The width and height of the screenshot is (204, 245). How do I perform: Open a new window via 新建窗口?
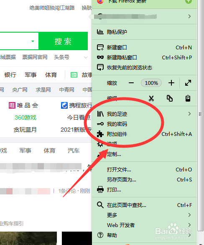(x=144, y=47)
